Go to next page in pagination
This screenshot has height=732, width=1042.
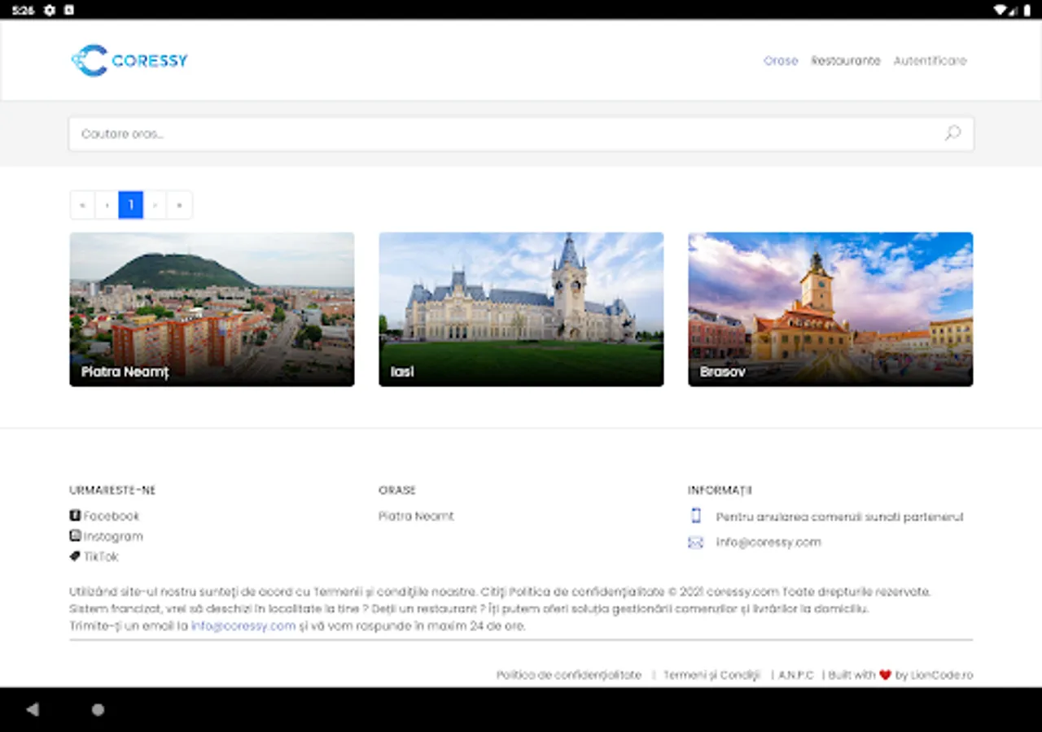[155, 205]
